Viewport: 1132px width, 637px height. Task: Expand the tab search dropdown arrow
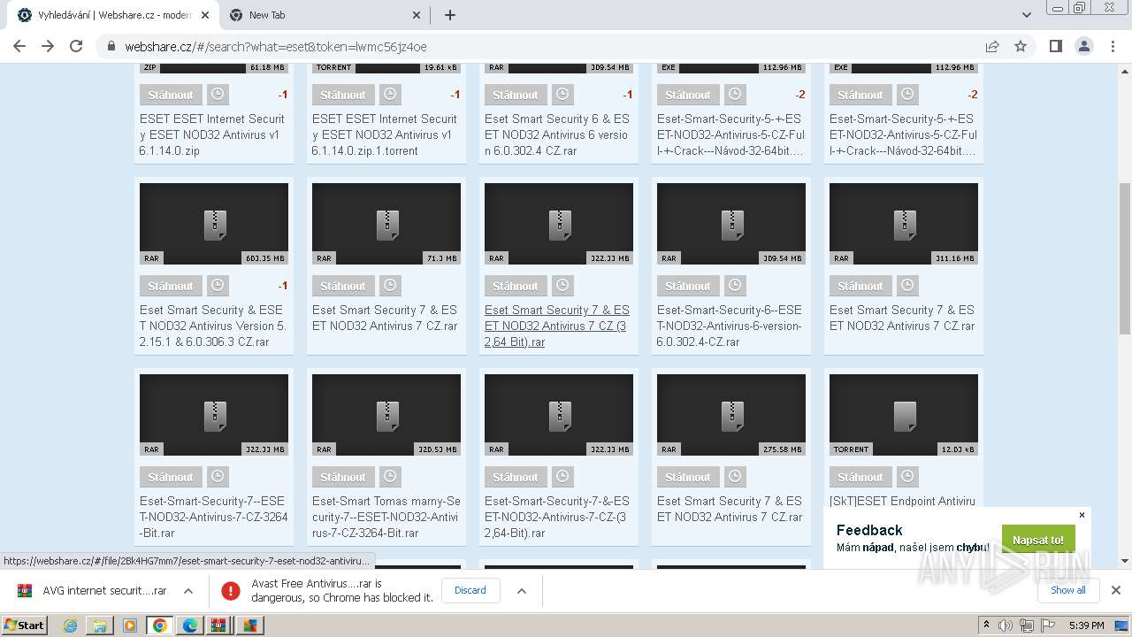point(1026,15)
